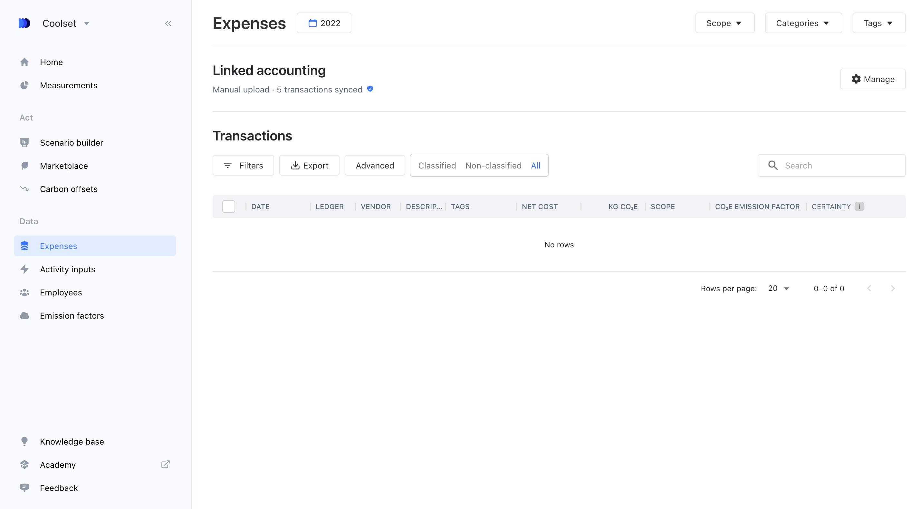The height and width of the screenshot is (509, 920).
Task: Open the Categories dropdown
Action: coord(803,23)
